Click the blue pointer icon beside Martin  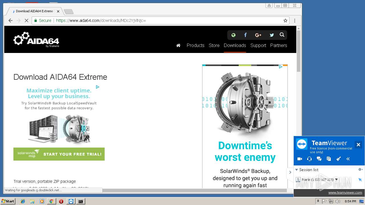click(x=360, y=180)
